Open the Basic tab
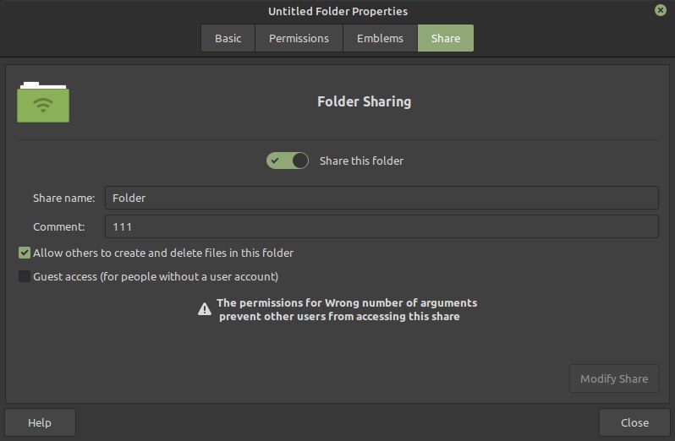Image resolution: width=675 pixels, height=441 pixels. coord(228,38)
